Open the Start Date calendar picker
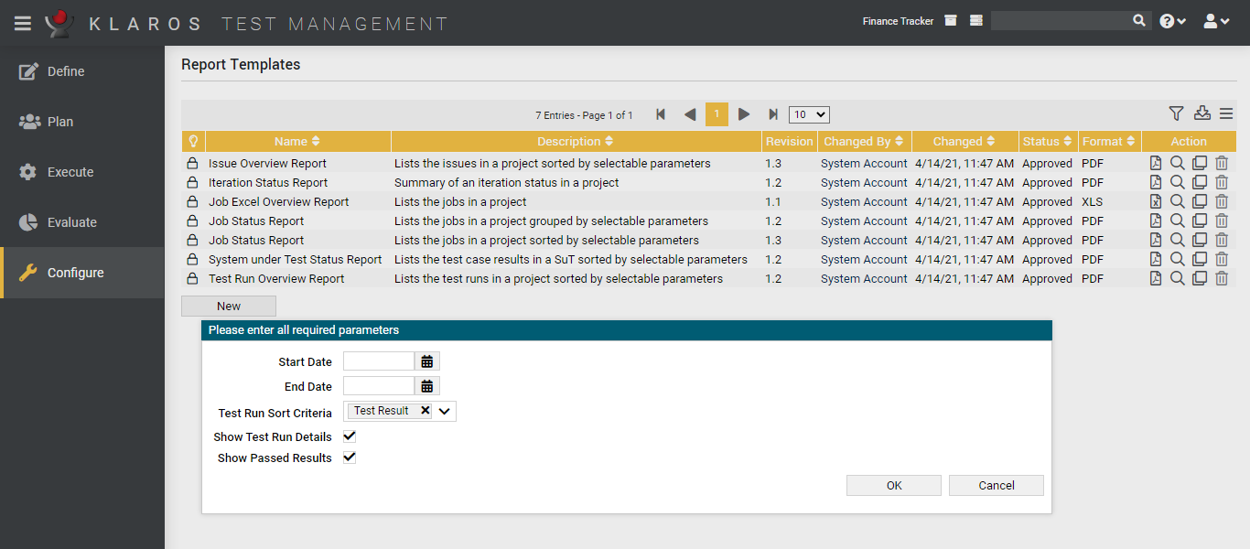The image size is (1250, 549). coord(427,361)
